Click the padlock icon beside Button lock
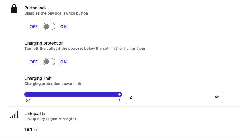Image resolution: width=241 pixels, height=139 pixels. tap(14, 9)
